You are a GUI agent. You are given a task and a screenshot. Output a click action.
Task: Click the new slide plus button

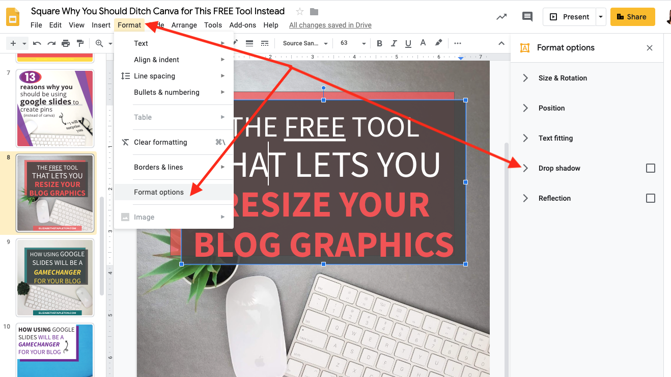(13, 43)
